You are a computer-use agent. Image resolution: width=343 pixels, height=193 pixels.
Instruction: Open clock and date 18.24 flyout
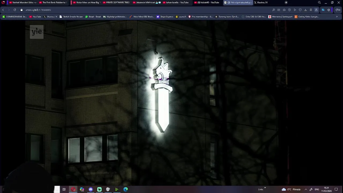point(326,190)
